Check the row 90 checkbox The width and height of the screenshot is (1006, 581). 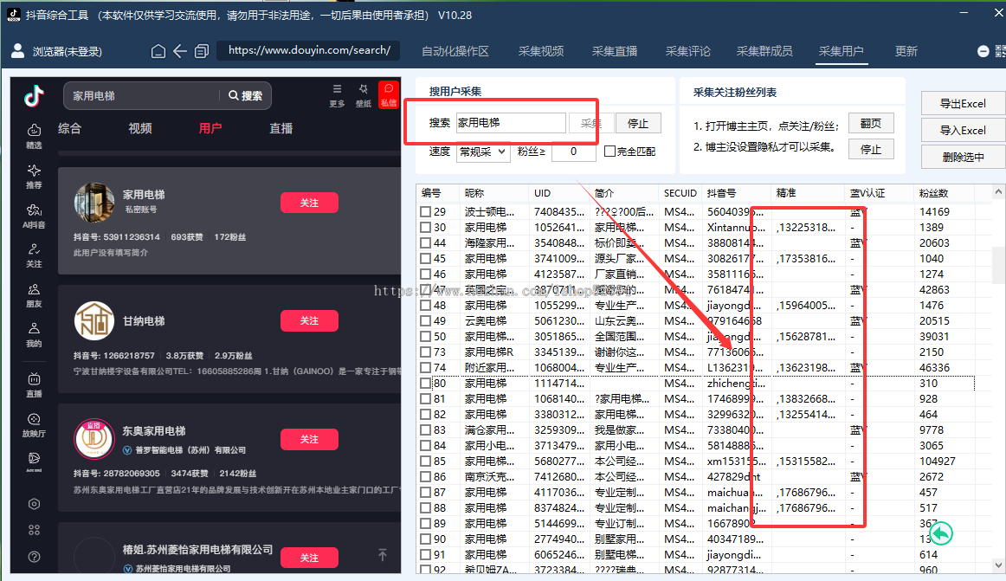pos(425,539)
